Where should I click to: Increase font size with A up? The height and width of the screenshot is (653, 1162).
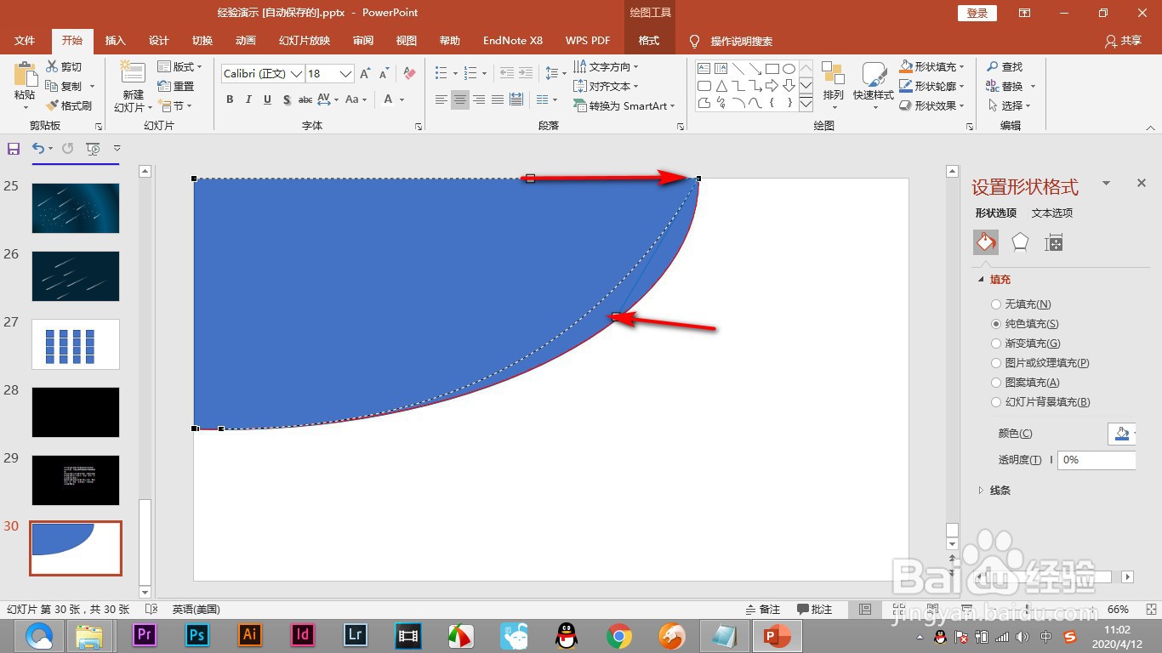click(x=365, y=74)
